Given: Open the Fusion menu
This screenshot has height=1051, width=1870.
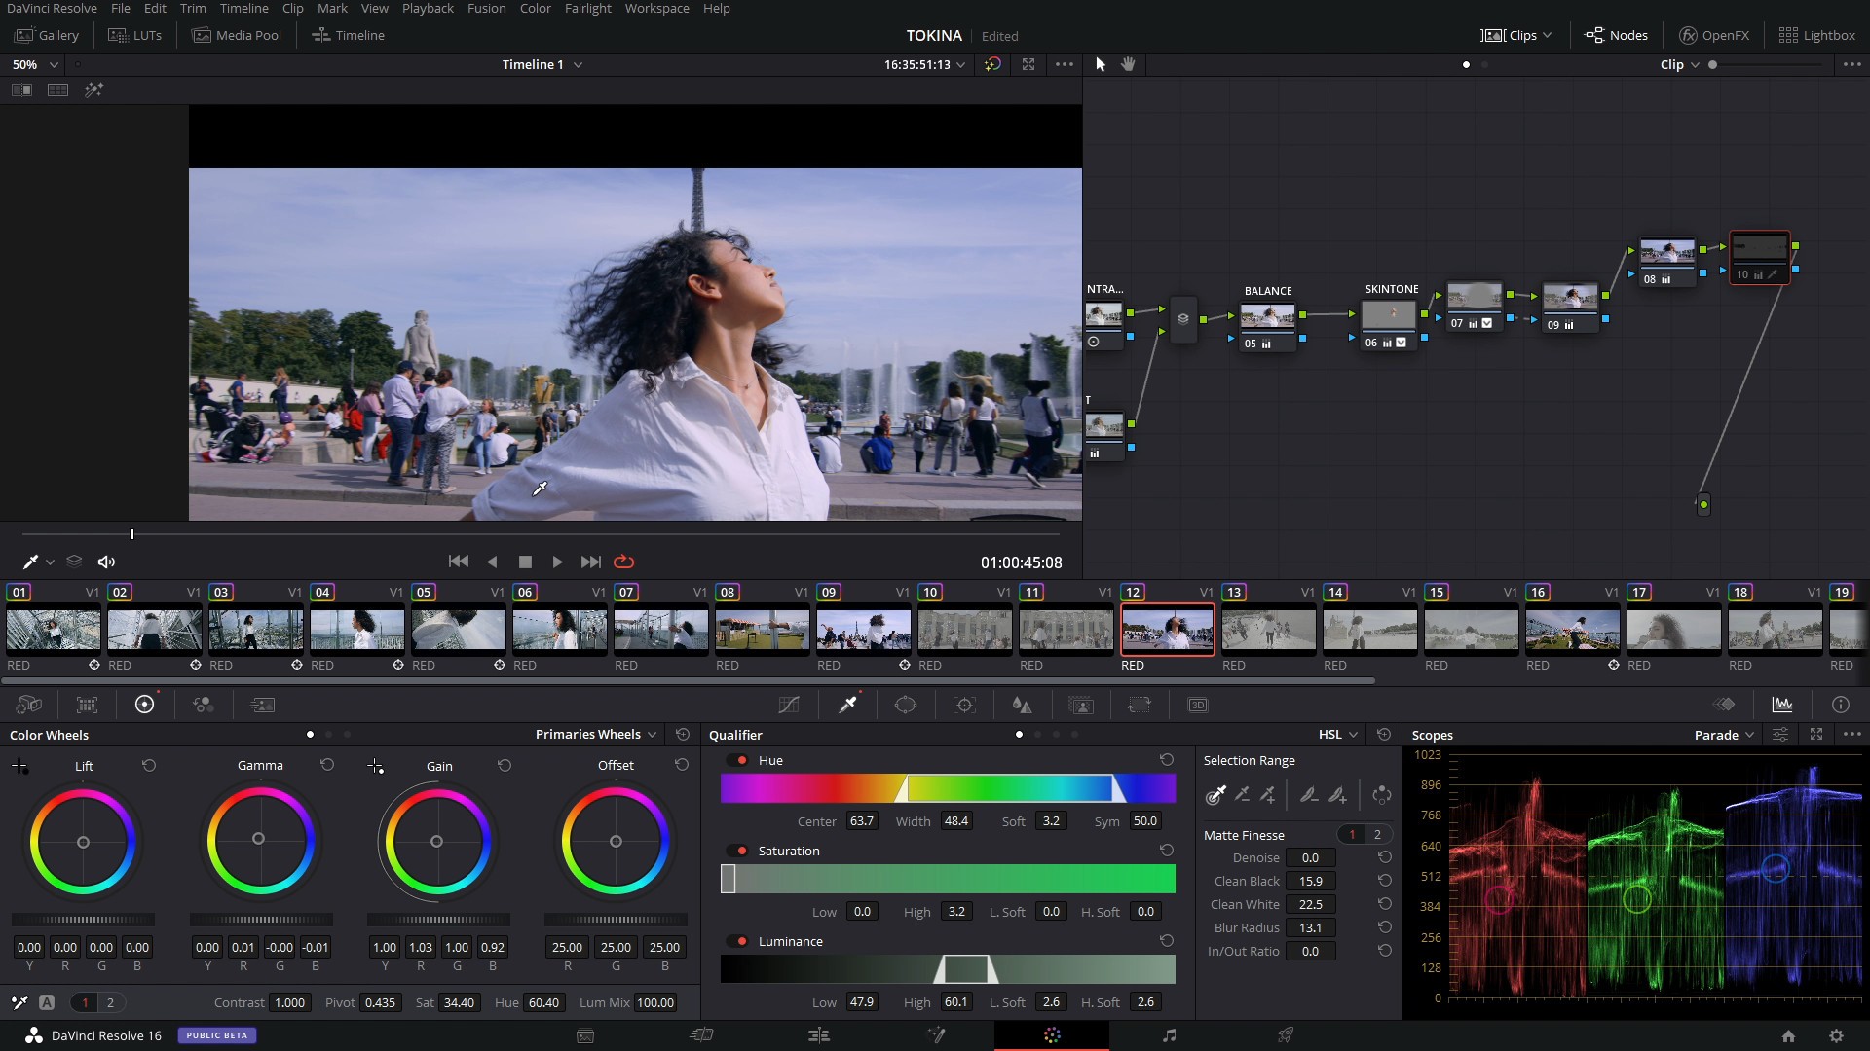Looking at the screenshot, I should (x=486, y=8).
